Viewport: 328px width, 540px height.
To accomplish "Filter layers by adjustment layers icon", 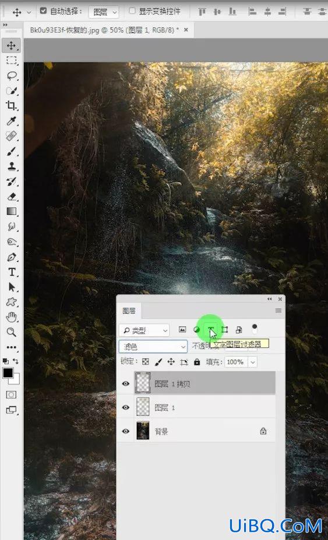I will [x=196, y=329].
